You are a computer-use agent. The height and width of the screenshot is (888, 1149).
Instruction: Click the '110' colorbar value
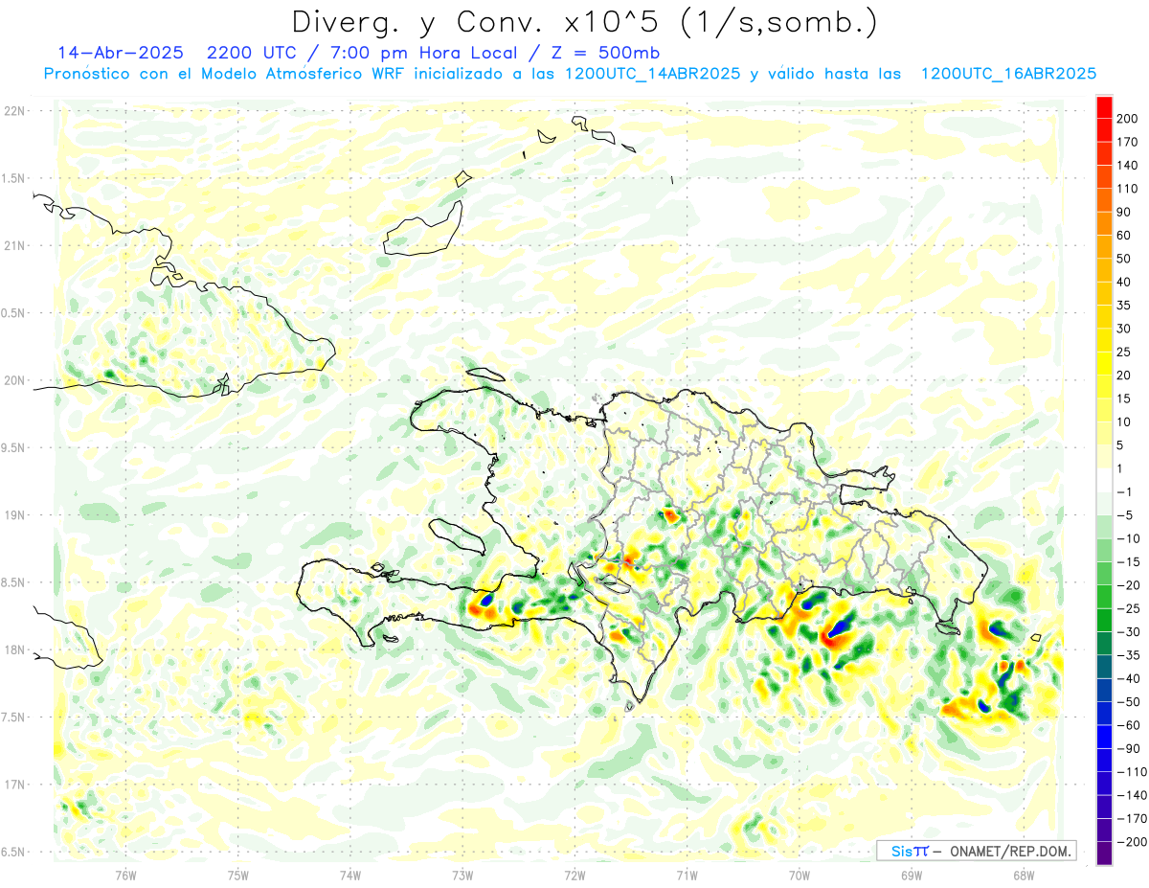(1127, 189)
